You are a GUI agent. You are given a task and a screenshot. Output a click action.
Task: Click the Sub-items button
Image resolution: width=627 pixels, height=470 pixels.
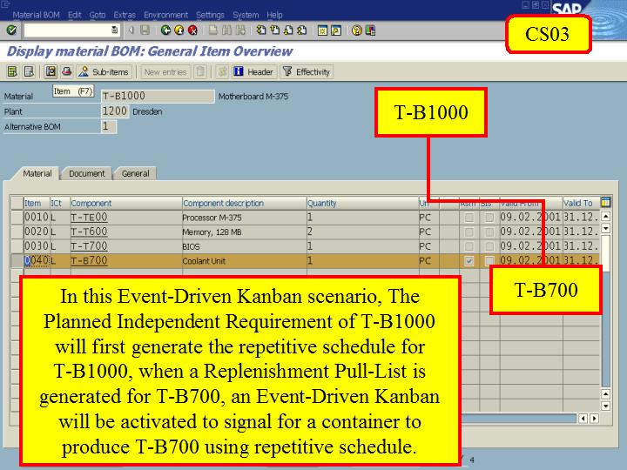(x=104, y=71)
